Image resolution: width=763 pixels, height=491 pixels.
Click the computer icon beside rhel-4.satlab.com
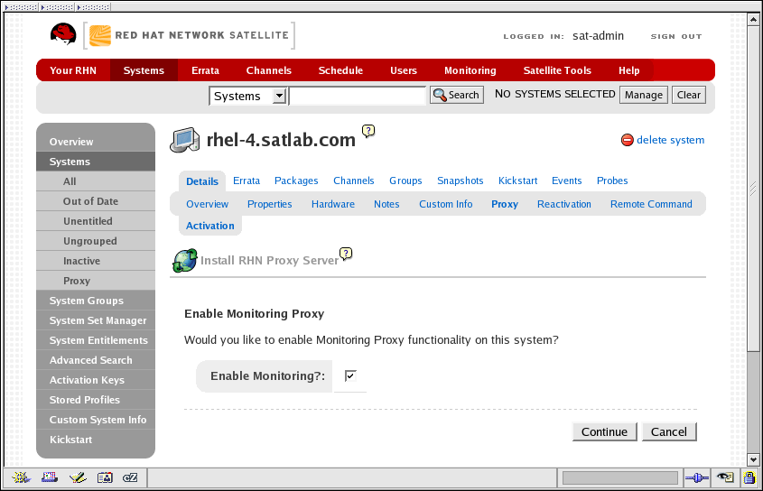point(184,140)
